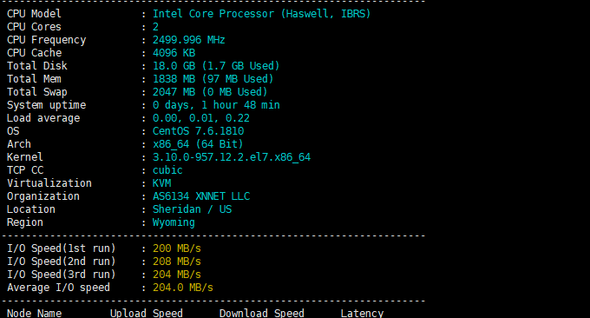590x318 pixels.
Task: Click the load average '0.00, 0.01, 0.22'
Action: coord(201,118)
